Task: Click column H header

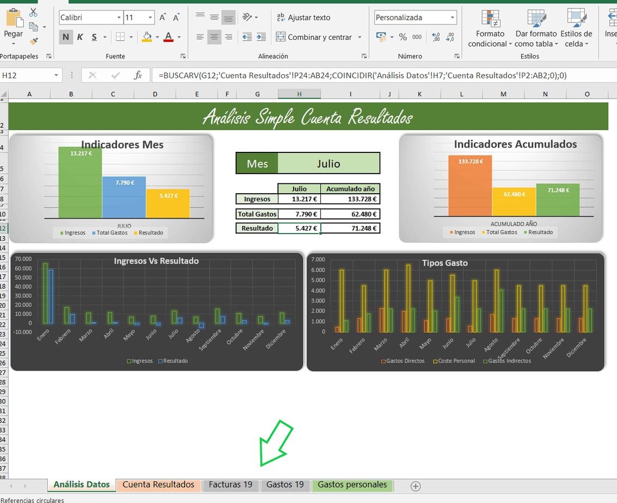Action: (300, 94)
